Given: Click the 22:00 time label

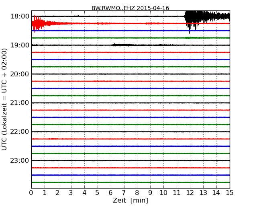Looking at the screenshot, I should [x=20, y=132].
